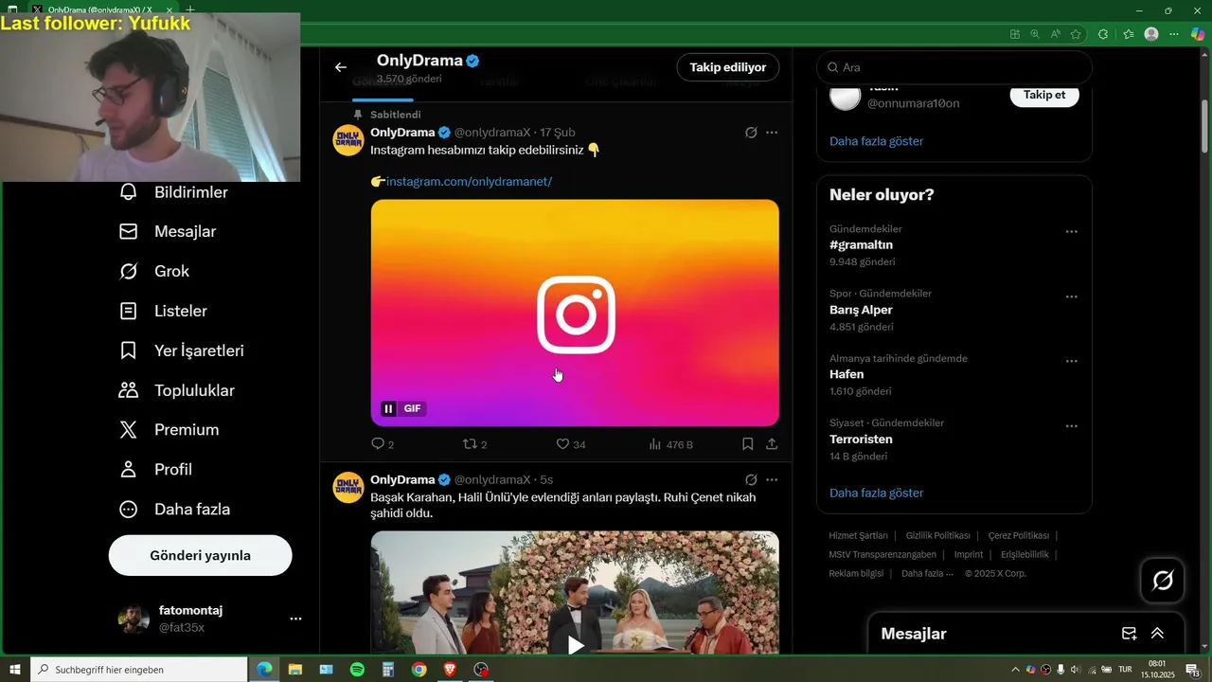Open Edge zoom magnifier icon
Viewport: 1212px width, 682px height.
tap(1035, 34)
